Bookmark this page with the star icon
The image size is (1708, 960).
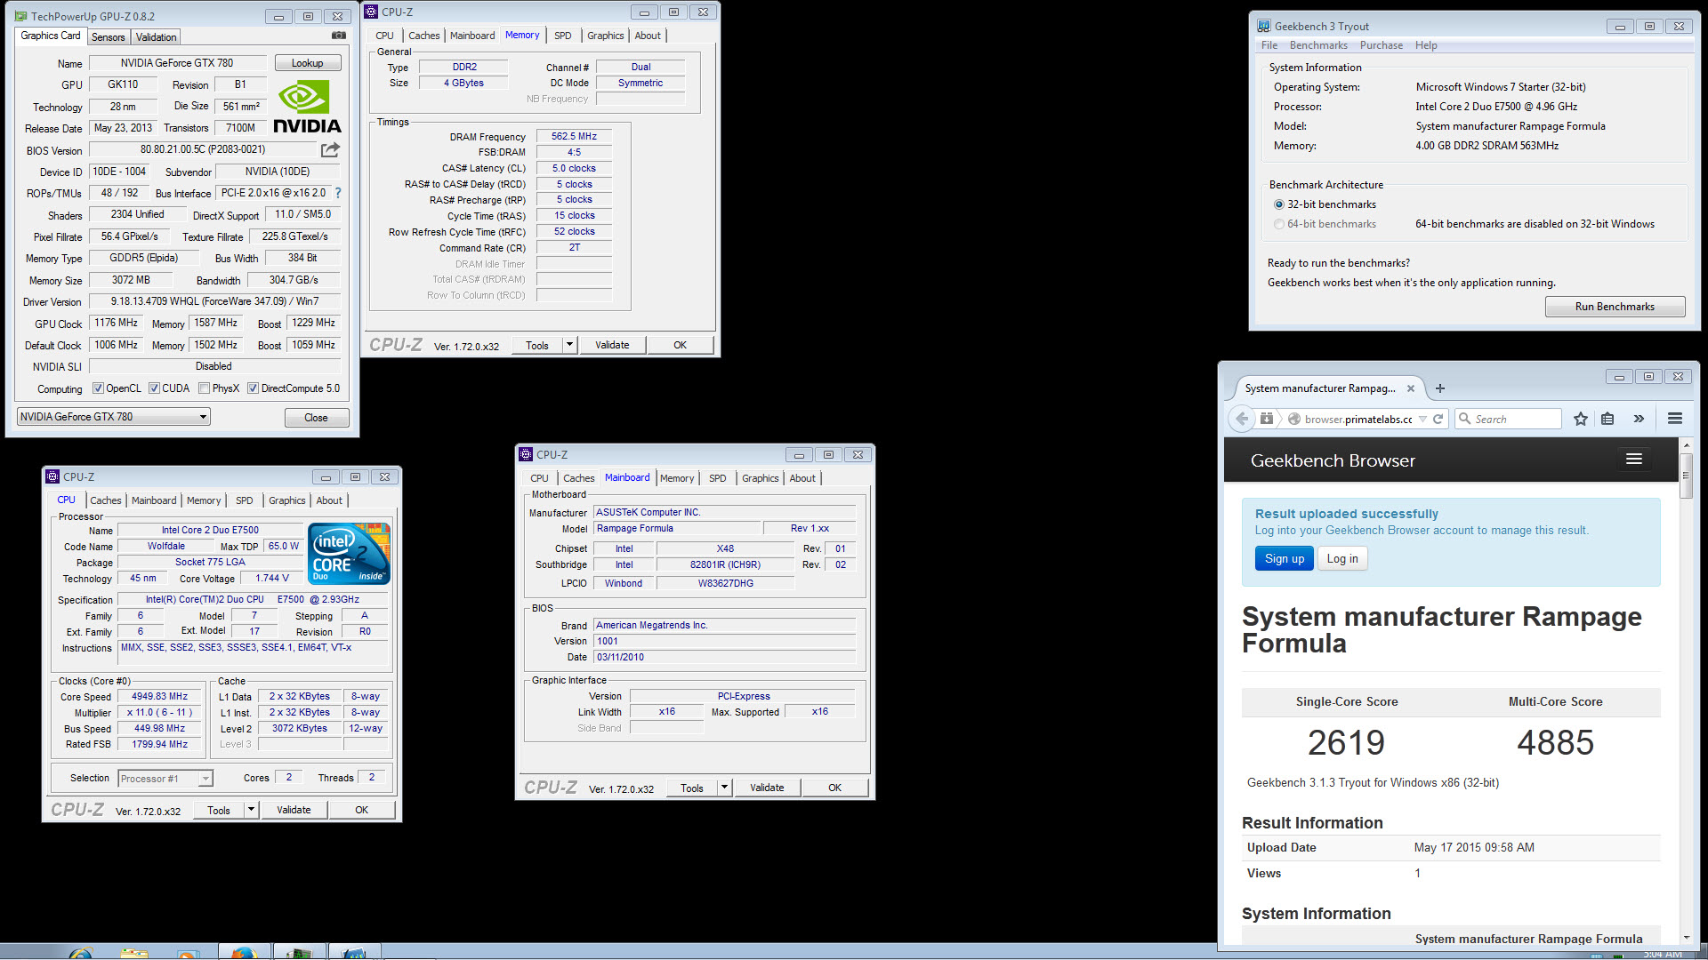coord(1581,419)
